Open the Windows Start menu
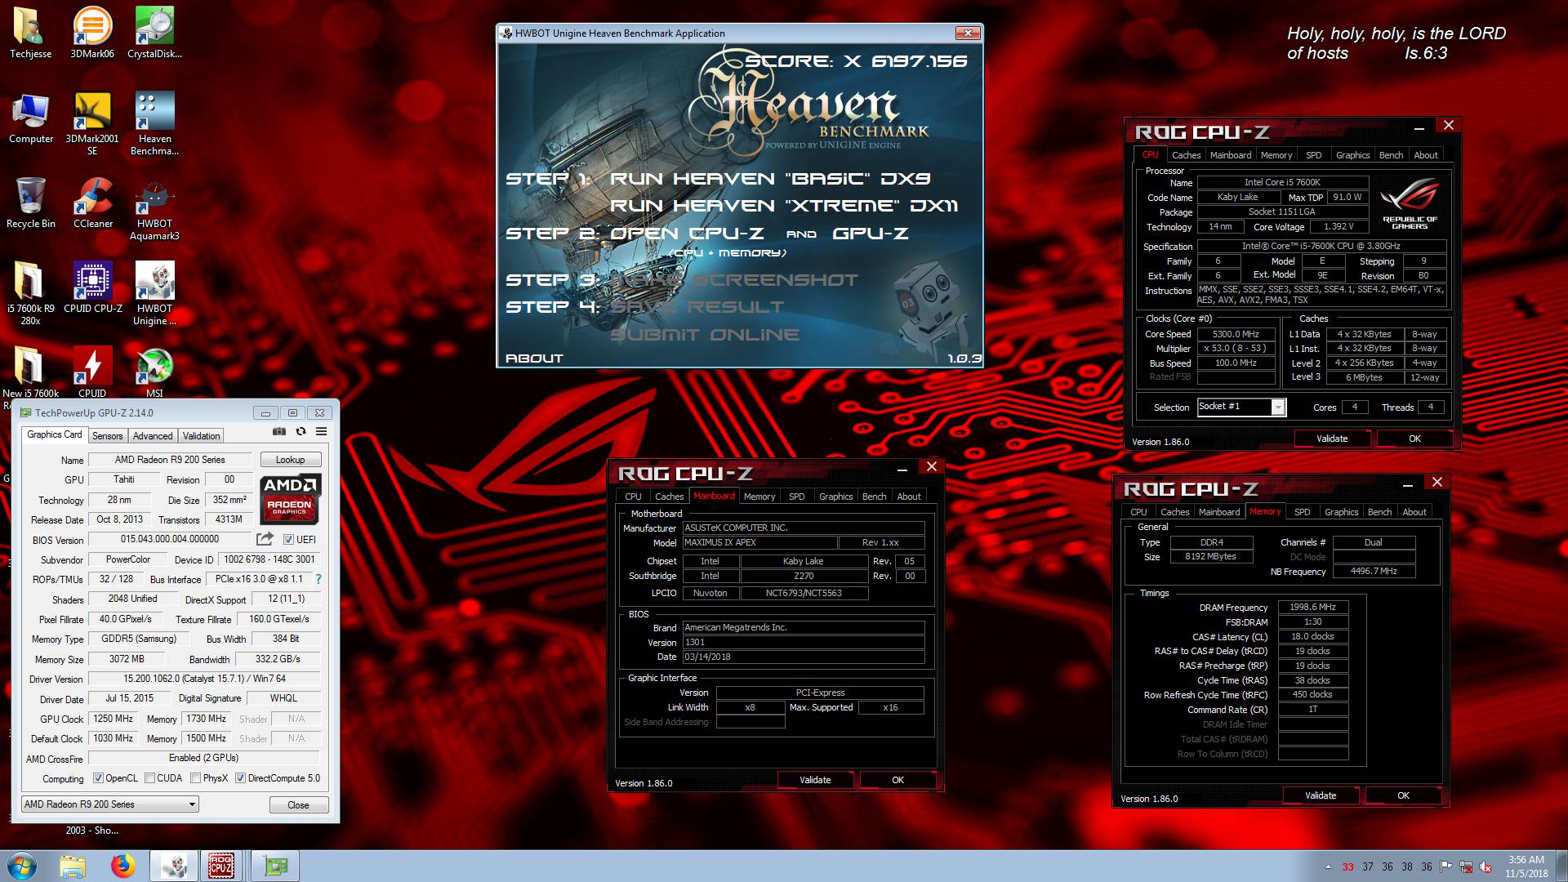Image resolution: width=1568 pixels, height=882 pixels. (x=22, y=866)
